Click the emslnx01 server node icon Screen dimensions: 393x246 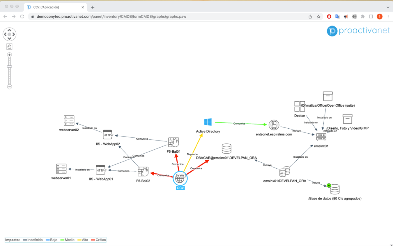321,137
